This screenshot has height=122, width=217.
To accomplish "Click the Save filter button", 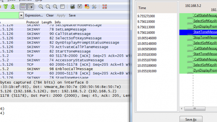I will (x=72, y=15).
